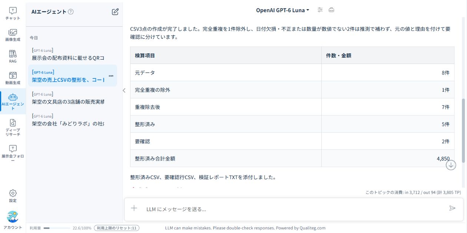Screen dimensions: 467x233
Task: Click the 完全重複の除外 table cell
Action: (x=226, y=90)
